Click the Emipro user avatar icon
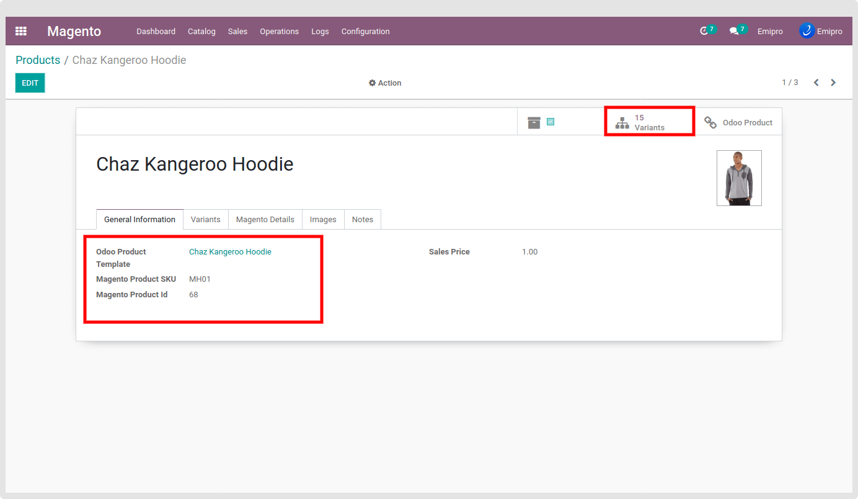The image size is (858, 499). click(x=807, y=30)
